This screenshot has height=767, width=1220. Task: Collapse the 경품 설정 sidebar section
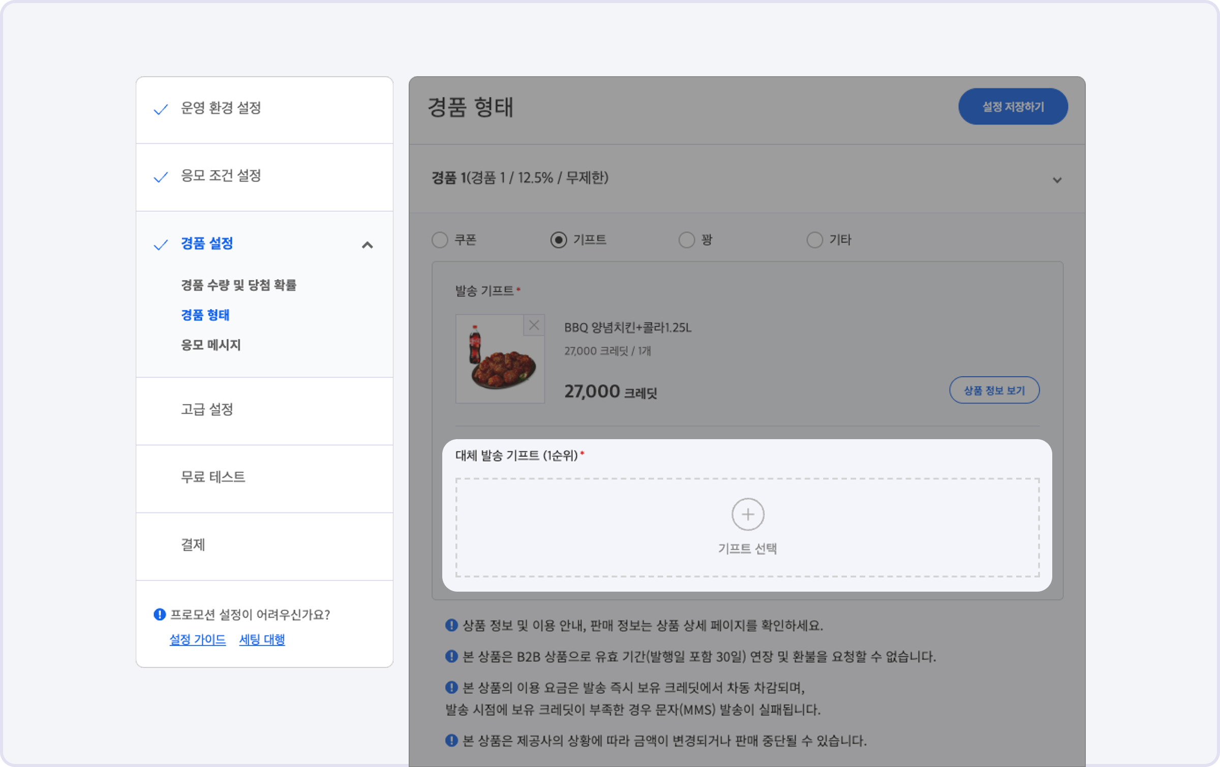pyautogui.click(x=367, y=245)
